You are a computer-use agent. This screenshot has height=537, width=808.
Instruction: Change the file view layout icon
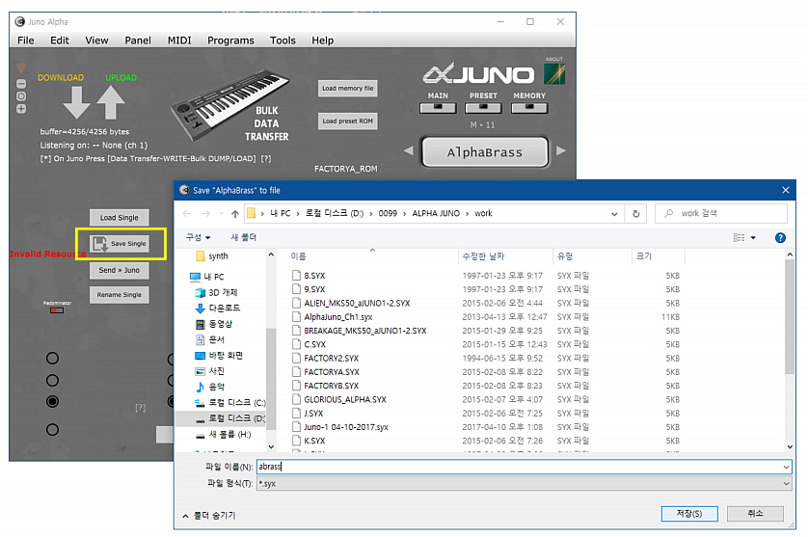tap(739, 237)
